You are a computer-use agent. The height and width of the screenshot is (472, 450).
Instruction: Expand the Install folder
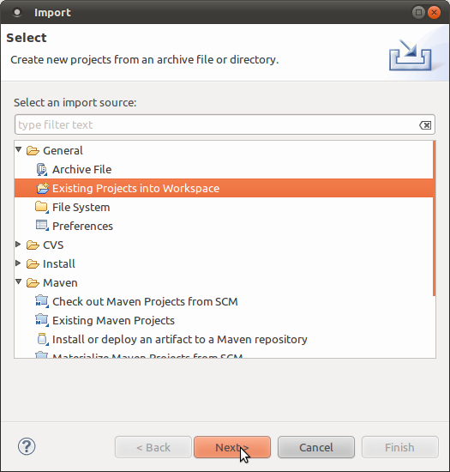click(18, 263)
